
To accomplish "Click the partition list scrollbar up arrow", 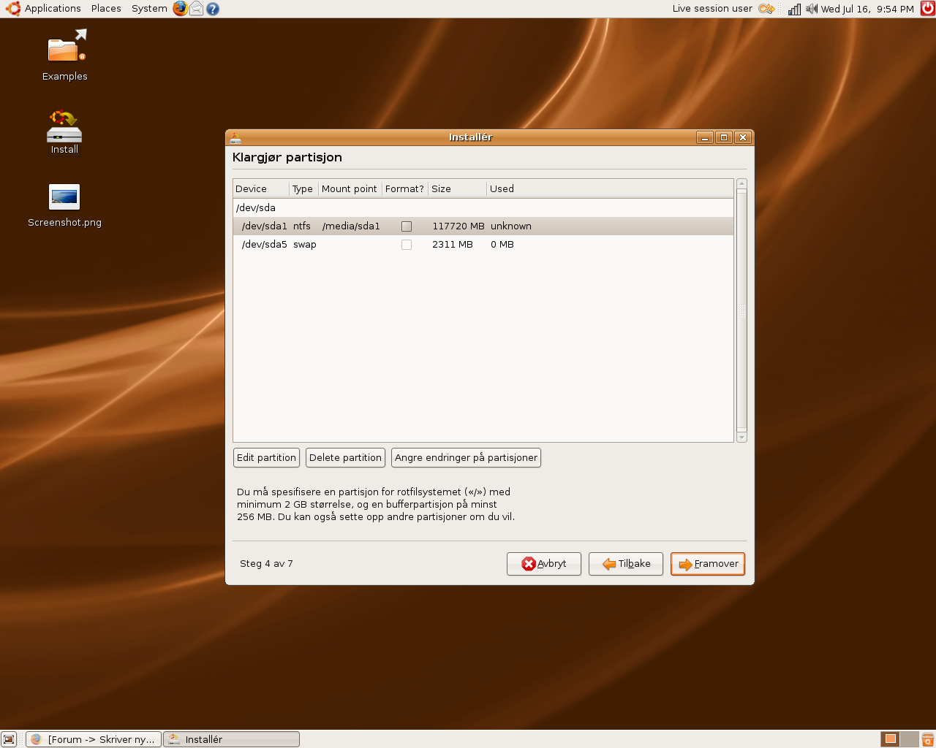I will 741,183.
